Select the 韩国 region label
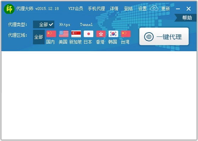Viewport: 198px width, 141px height. [112, 42]
